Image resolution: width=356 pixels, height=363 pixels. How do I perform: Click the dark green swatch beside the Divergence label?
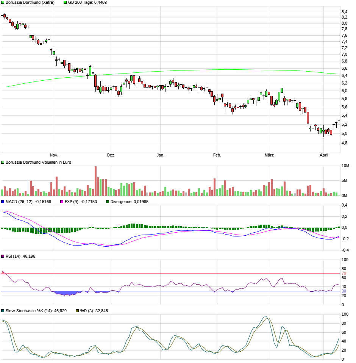(x=108, y=202)
